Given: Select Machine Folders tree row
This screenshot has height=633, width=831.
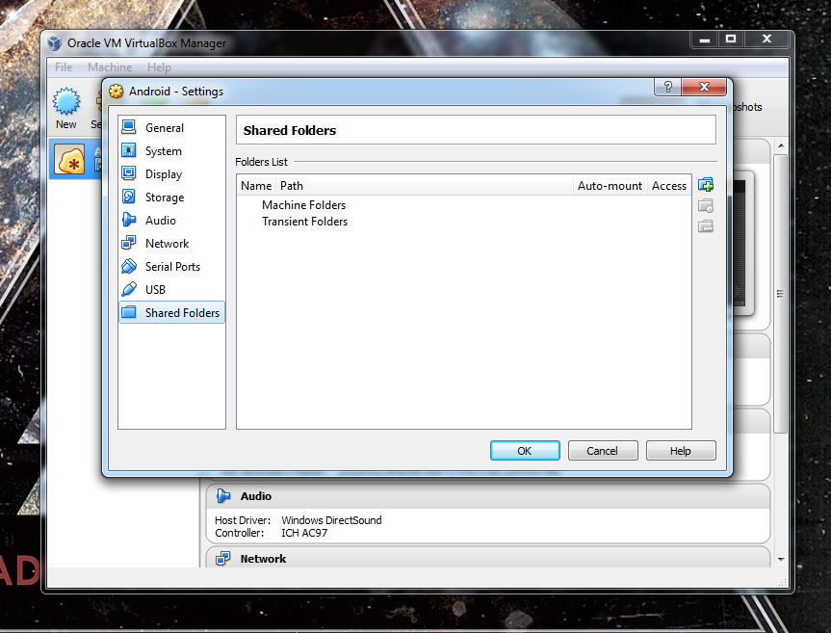Looking at the screenshot, I should pyautogui.click(x=464, y=204).
